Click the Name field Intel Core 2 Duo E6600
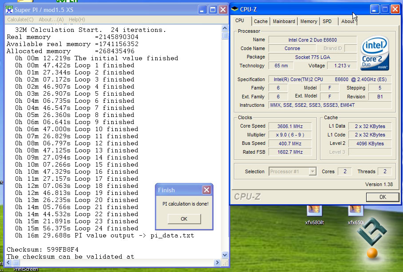This screenshot has width=403, height=272. pos(312,40)
